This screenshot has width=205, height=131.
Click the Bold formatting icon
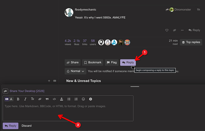[18, 99]
